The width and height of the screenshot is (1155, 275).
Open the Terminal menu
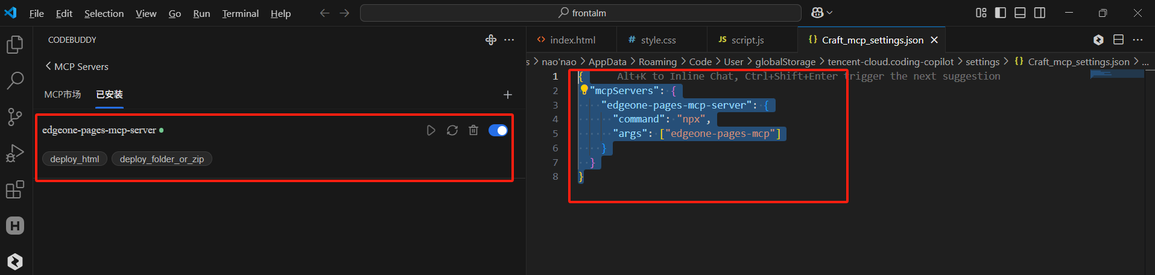240,13
